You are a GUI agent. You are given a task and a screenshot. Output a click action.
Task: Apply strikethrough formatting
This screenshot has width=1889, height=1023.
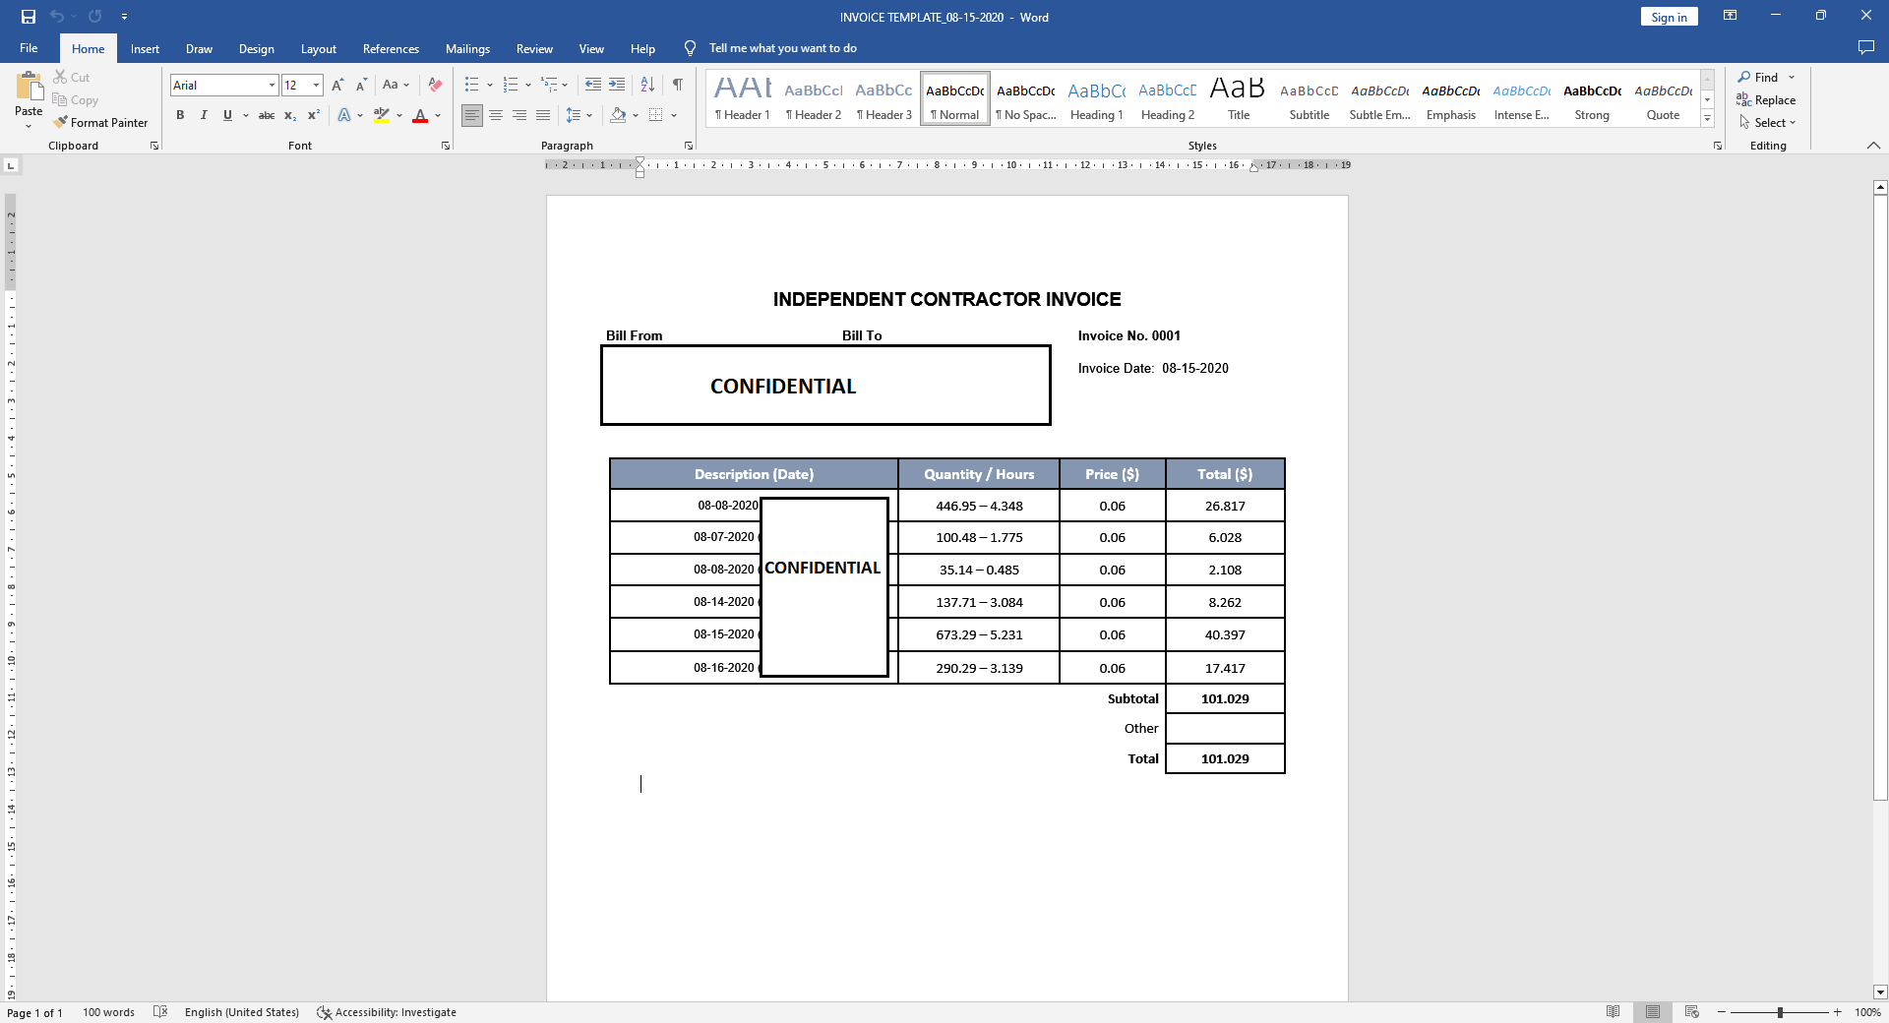pos(267,116)
